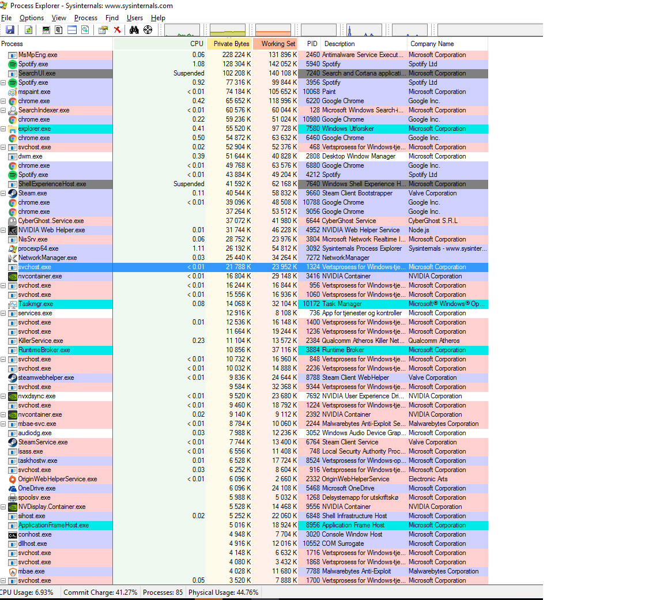
Task: Click the crosshair Find Window's Process icon
Action: (x=148, y=30)
